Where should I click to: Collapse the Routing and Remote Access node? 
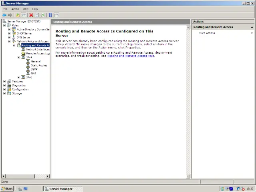point(14,45)
